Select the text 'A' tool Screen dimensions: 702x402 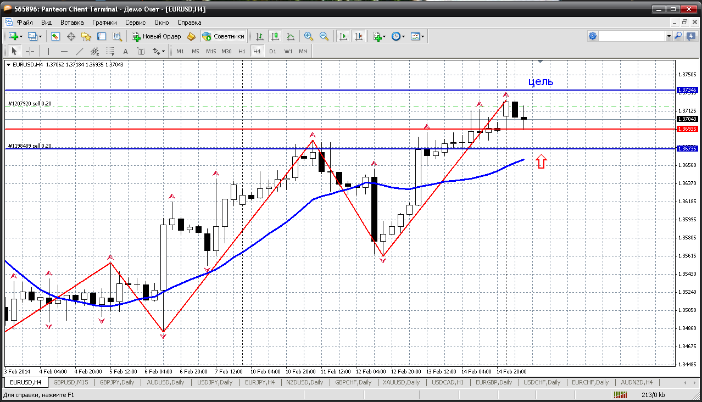[125, 51]
